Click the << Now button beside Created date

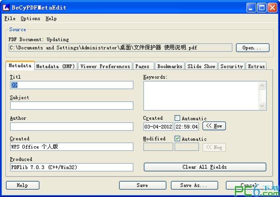click(214, 126)
